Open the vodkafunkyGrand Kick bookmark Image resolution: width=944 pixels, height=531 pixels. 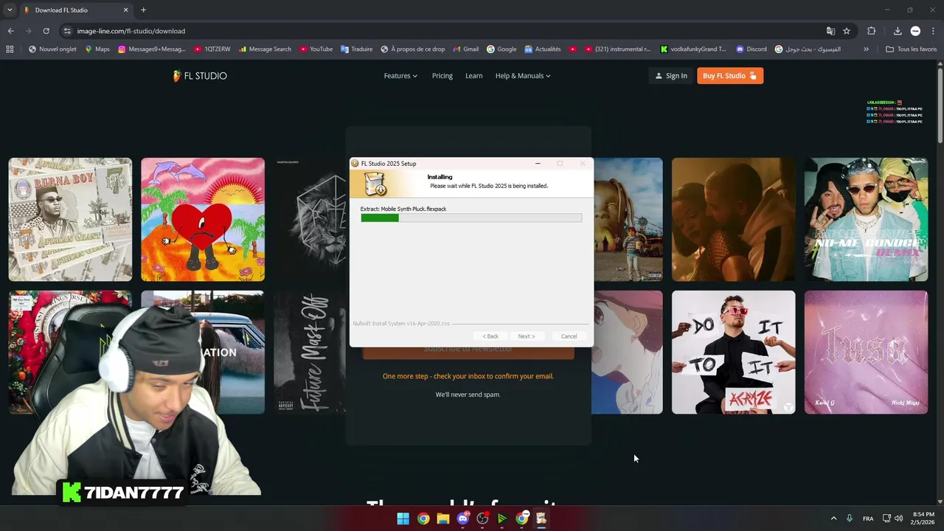click(693, 49)
